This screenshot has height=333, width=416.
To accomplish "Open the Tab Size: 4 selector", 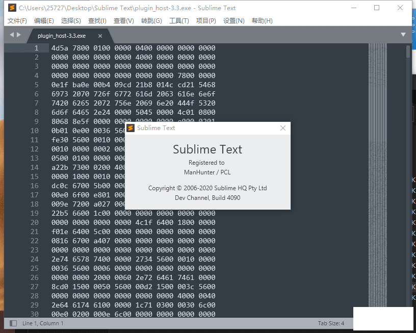I will (x=331, y=323).
